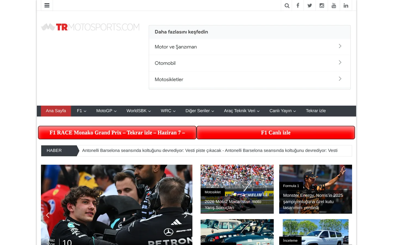Open the Mercedes pit crew slider image

tap(117, 205)
